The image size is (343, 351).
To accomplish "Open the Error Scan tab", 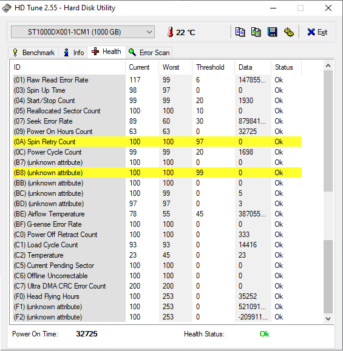I will (x=149, y=53).
